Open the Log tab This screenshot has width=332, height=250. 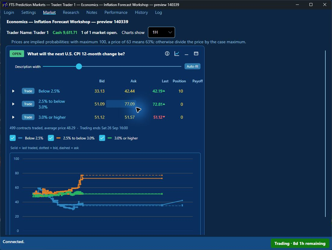pyautogui.click(x=158, y=12)
